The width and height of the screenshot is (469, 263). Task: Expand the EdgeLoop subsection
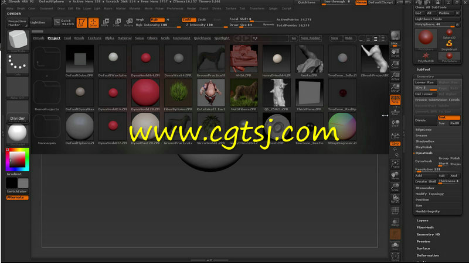(423, 130)
